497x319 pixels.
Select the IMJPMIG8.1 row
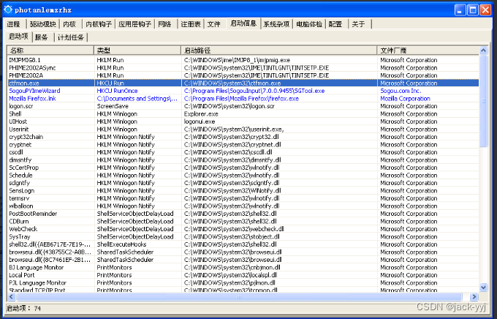tap(243, 60)
